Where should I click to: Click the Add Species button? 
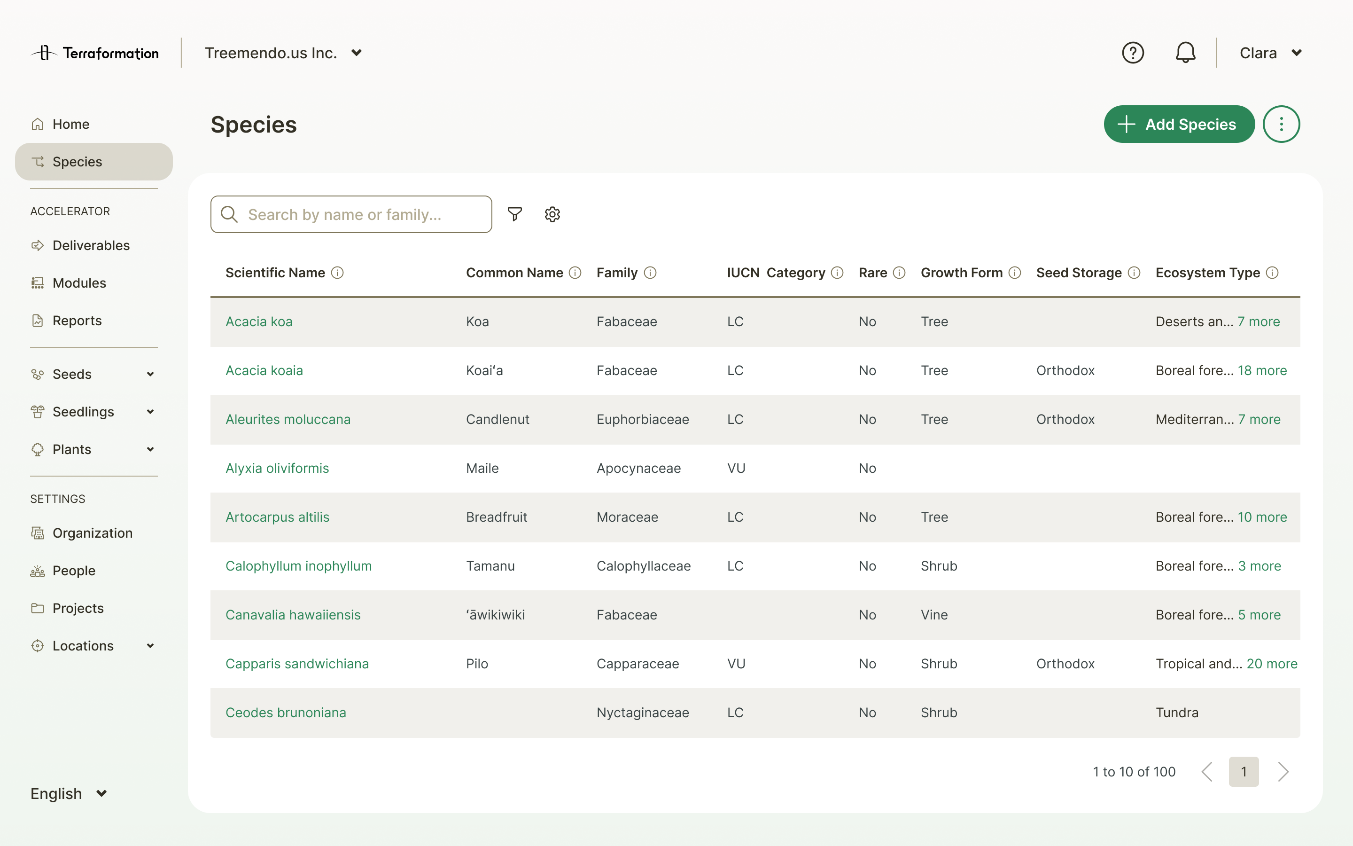pos(1179,124)
